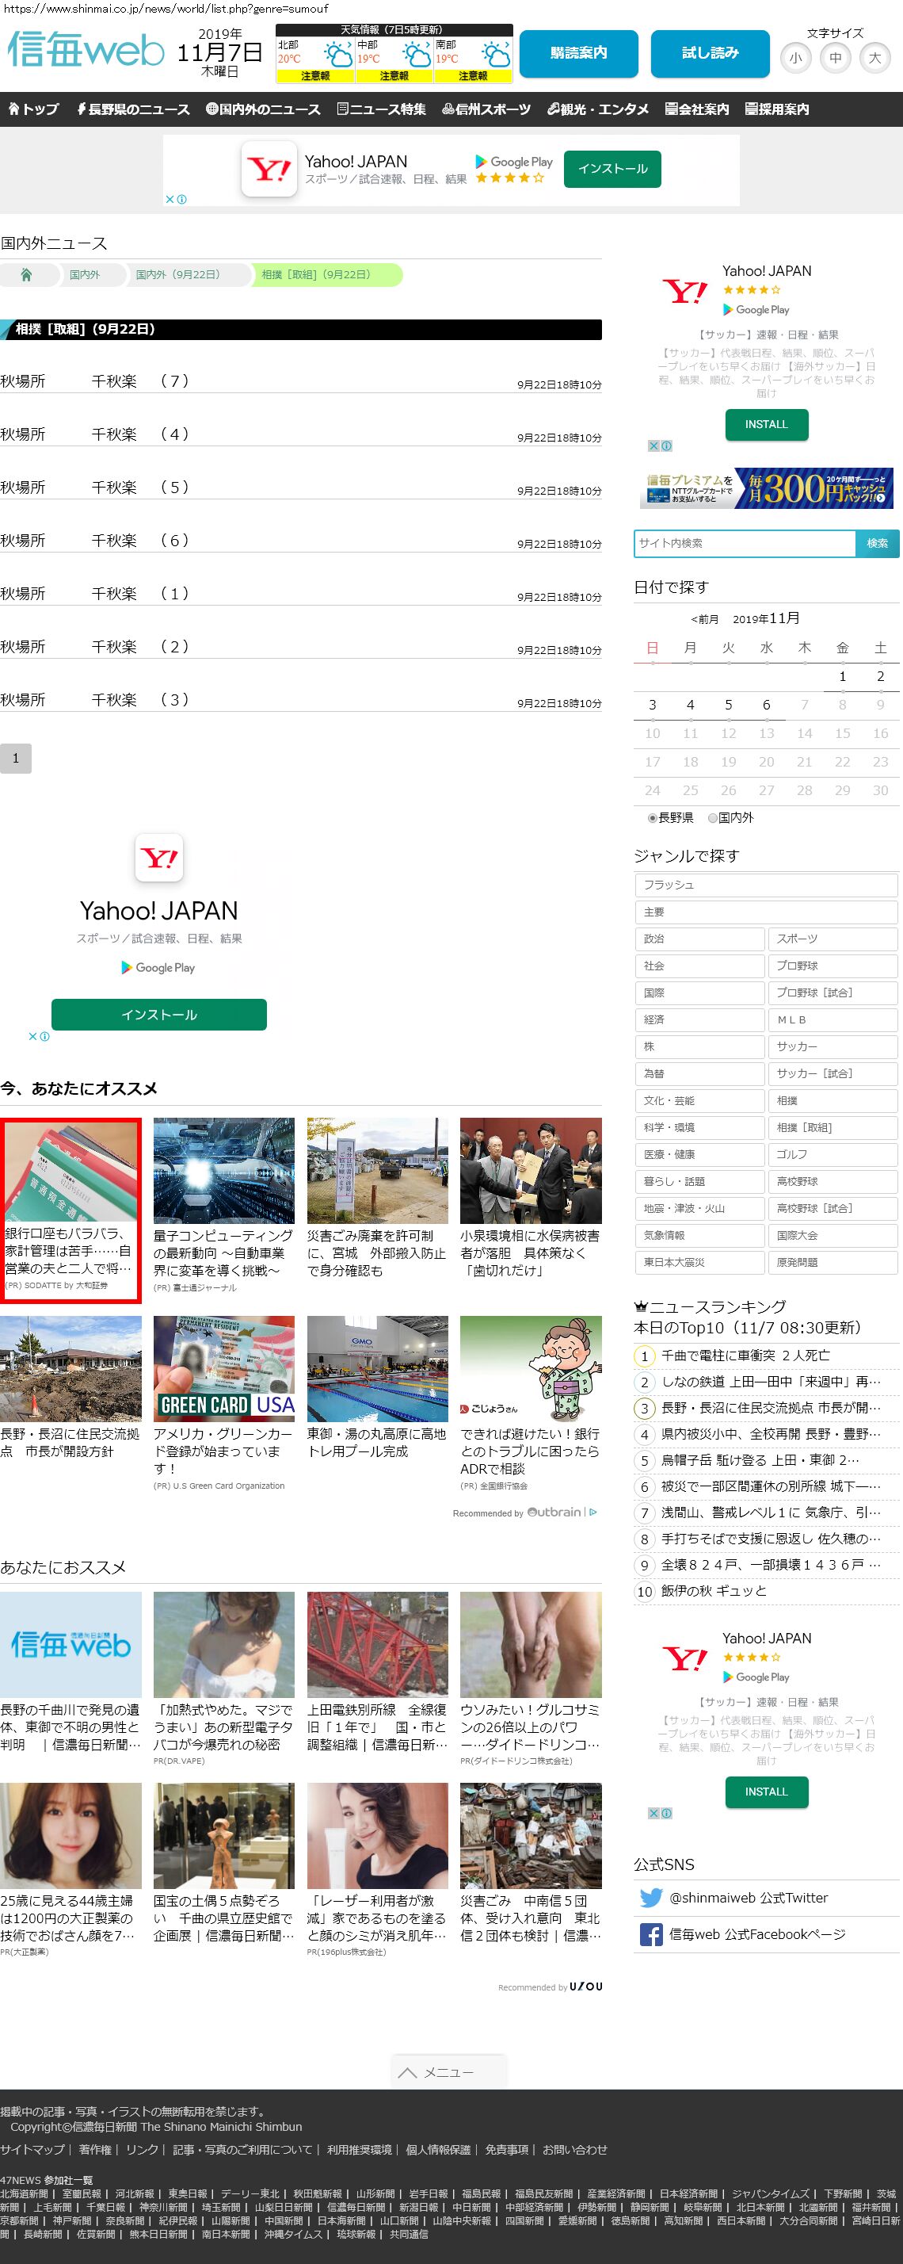Open the Facebook page icon
Image resolution: width=903 pixels, height=2264 pixels.
[651, 1934]
